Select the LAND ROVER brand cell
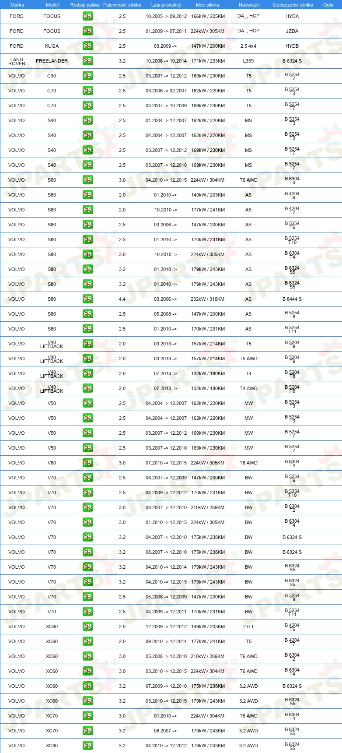 17,61
